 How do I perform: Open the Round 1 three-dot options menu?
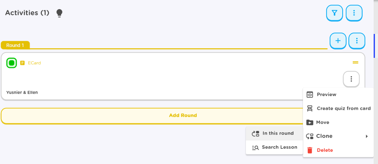[x=357, y=40]
